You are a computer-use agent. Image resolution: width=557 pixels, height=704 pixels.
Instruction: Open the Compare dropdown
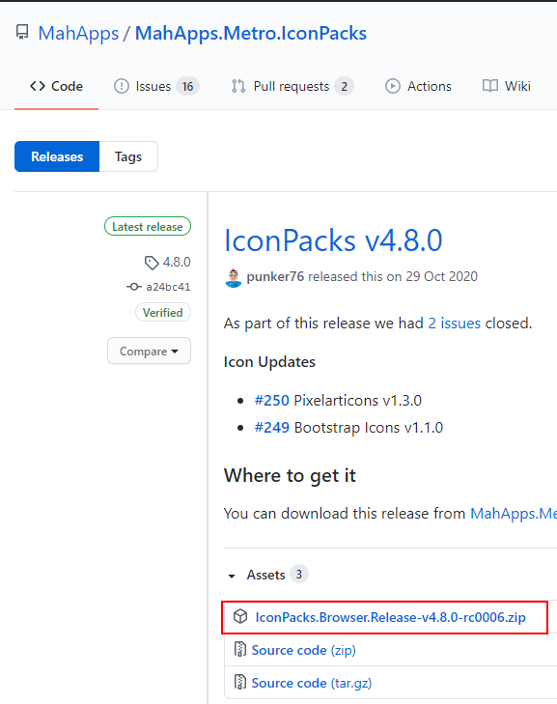149,351
